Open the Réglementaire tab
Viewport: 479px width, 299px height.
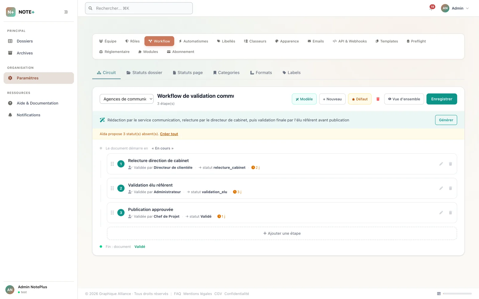114,52
